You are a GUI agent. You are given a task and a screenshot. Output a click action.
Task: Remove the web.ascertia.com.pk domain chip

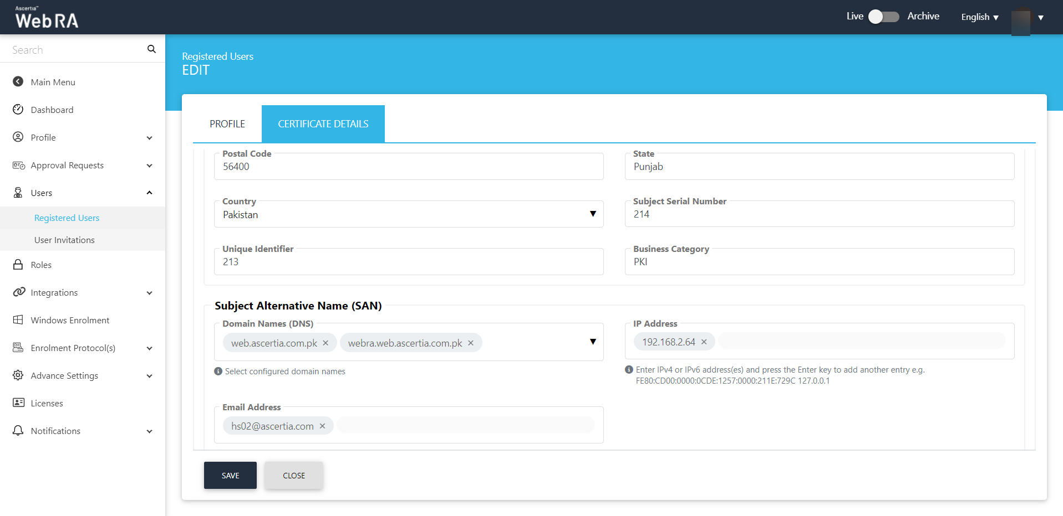click(x=325, y=343)
